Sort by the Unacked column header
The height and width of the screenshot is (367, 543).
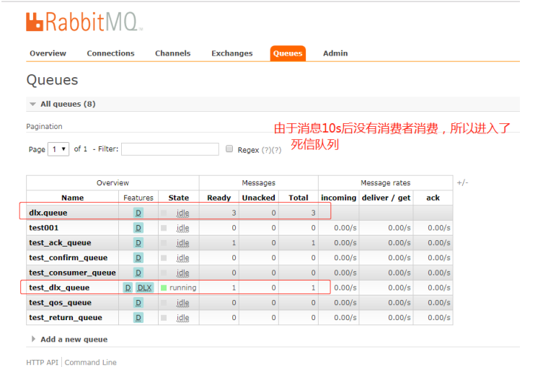pyautogui.click(x=258, y=198)
